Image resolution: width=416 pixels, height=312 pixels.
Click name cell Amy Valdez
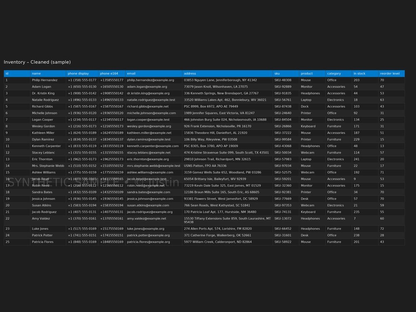point(48,220)
